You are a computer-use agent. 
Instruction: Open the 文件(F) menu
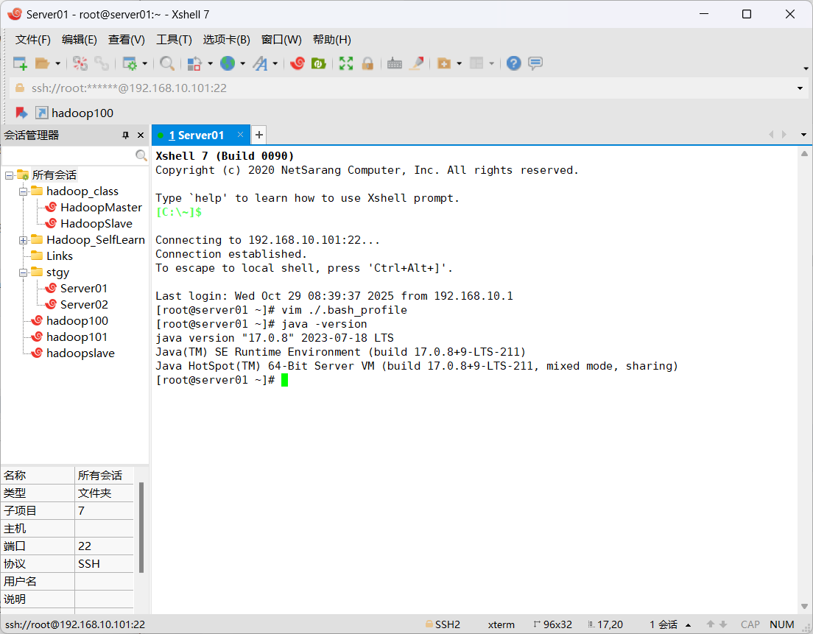point(32,40)
